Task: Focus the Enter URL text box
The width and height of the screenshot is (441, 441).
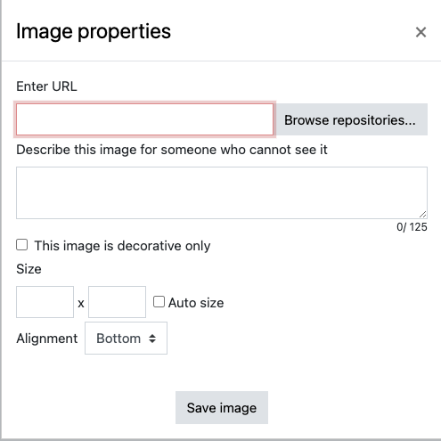Action: tap(144, 119)
